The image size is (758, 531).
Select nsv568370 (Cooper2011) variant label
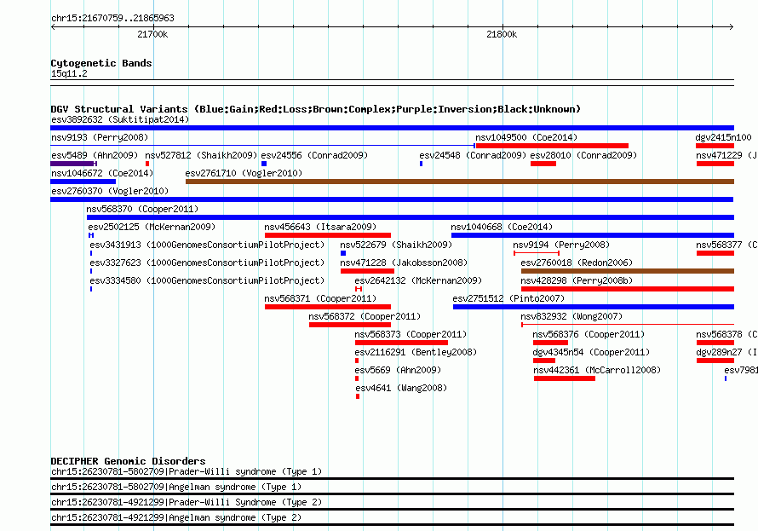click(x=142, y=209)
